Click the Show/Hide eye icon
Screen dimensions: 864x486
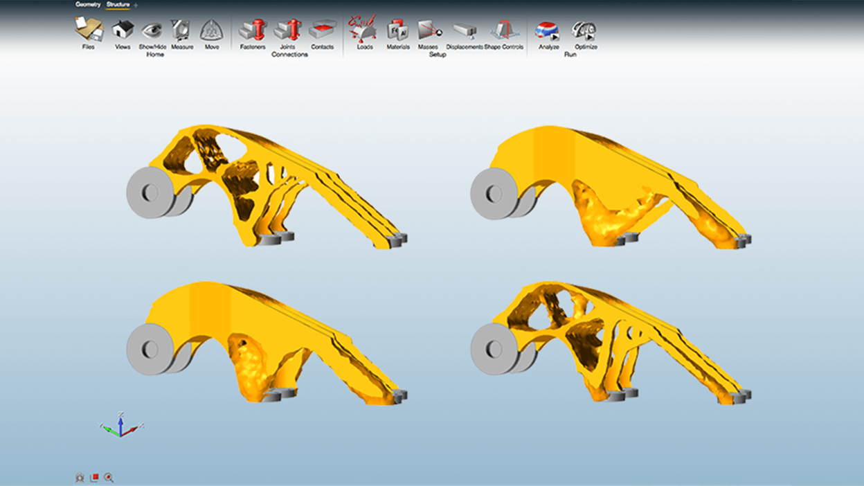(x=152, y=30)
